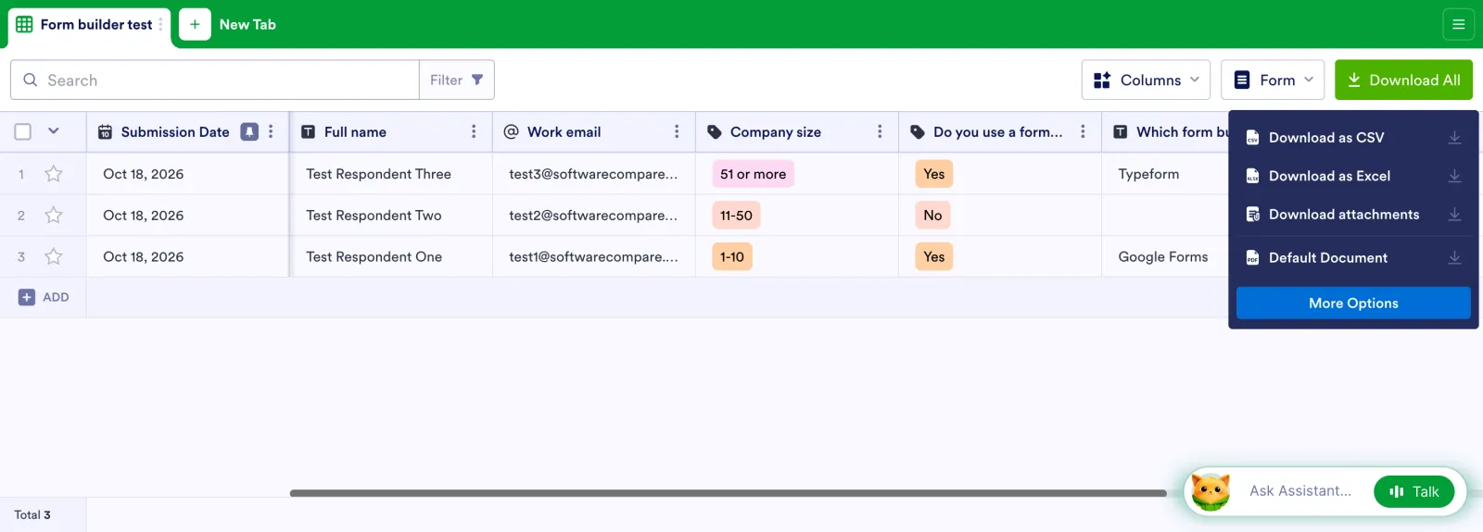
Task: Click download arrow next to attachments
Action: coord(1455,214)
